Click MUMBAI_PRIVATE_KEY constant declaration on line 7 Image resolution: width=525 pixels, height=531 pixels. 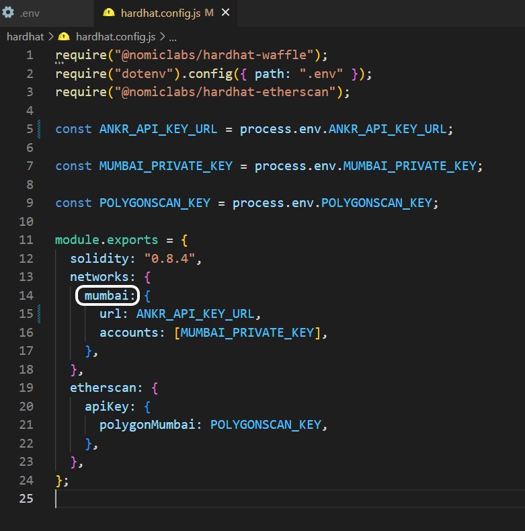pos(165,166)
